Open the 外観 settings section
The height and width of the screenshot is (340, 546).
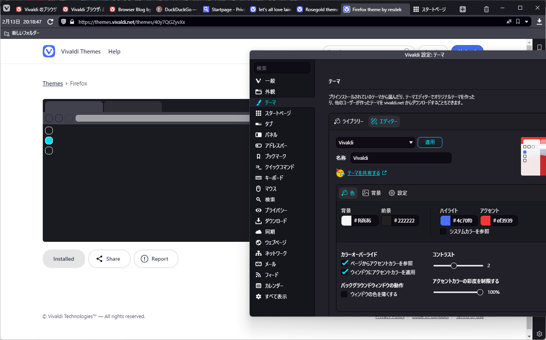tap(282, 92)
